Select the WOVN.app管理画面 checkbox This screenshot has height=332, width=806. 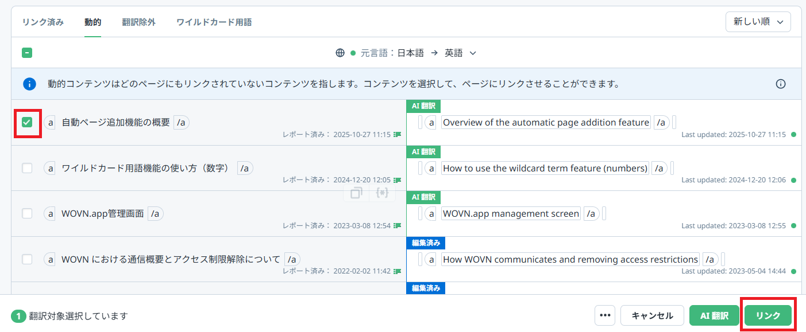(x=26, y=214)
